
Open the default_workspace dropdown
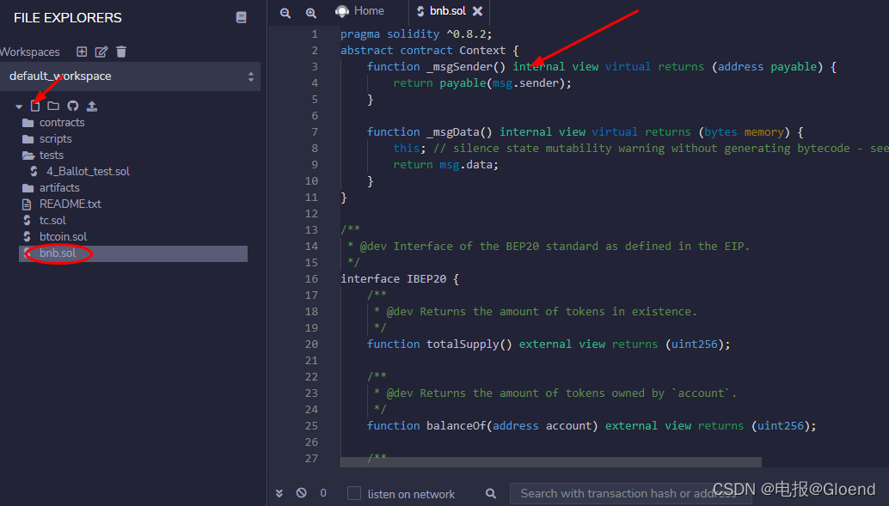click(x=131, y=76)
